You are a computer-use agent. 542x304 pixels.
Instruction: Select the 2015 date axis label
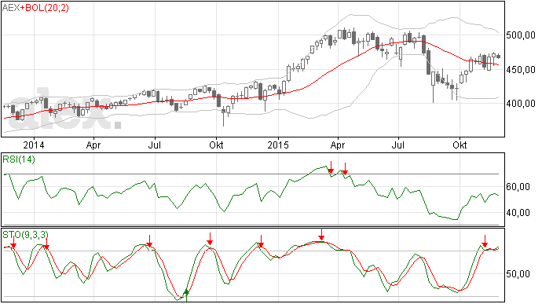pyautogui.click(x=278, y=145)
